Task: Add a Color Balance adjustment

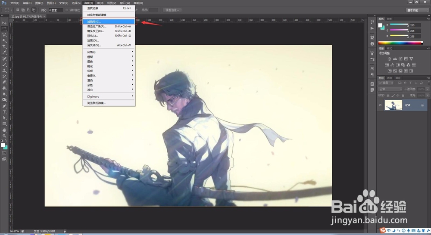Action: click(x=392, y=65)
